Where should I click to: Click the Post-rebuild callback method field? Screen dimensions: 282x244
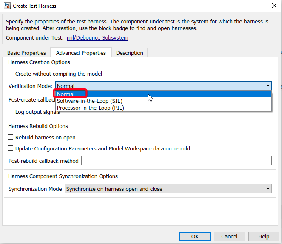[176, 161]
